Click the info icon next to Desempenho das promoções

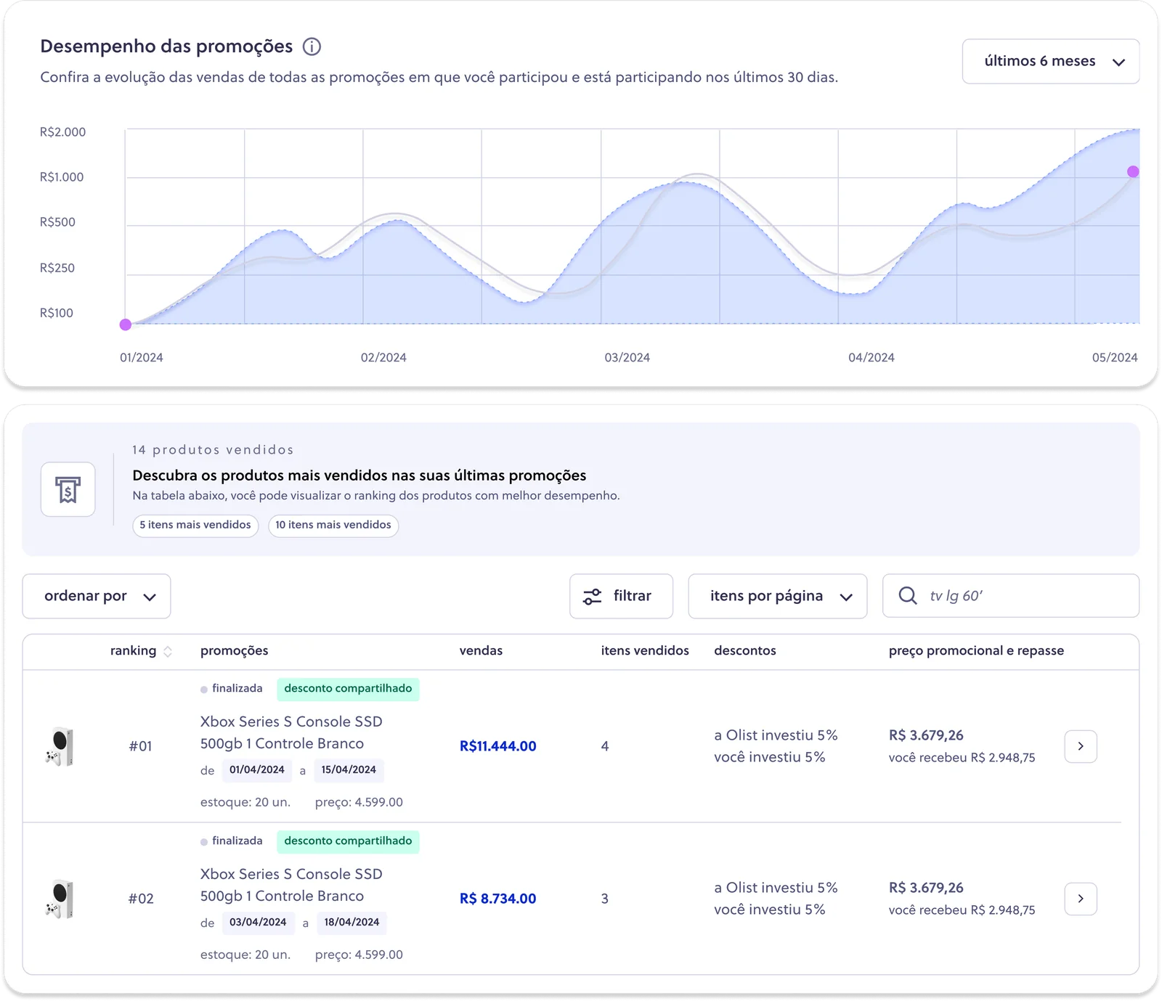312,46
